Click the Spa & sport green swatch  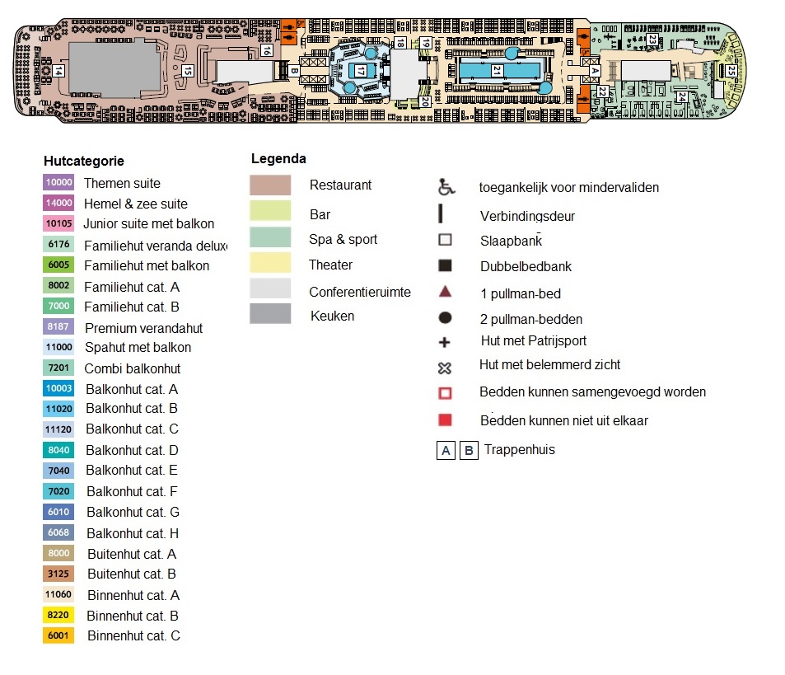pyautogui.click(x=270, y=238)
